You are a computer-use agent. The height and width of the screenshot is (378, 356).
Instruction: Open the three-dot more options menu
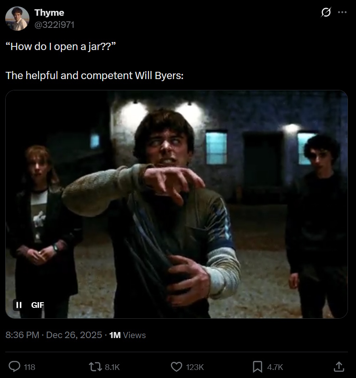point(342,12)
